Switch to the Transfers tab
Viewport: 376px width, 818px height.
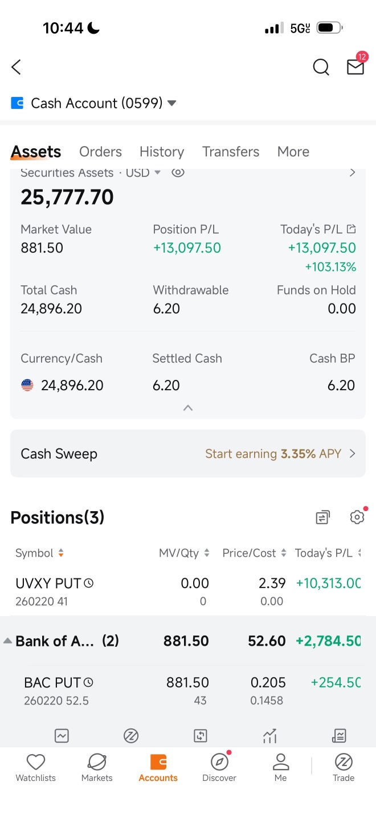231,152
